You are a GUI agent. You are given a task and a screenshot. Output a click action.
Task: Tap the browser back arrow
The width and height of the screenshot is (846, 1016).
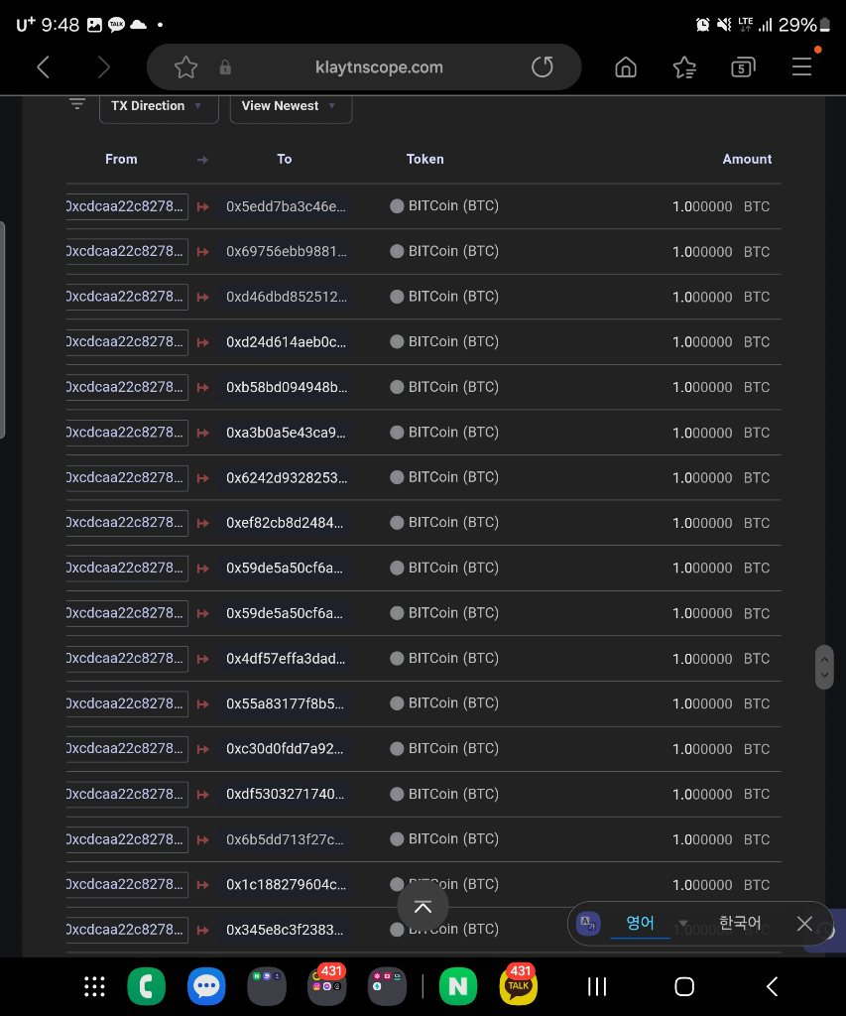point(43,67)
